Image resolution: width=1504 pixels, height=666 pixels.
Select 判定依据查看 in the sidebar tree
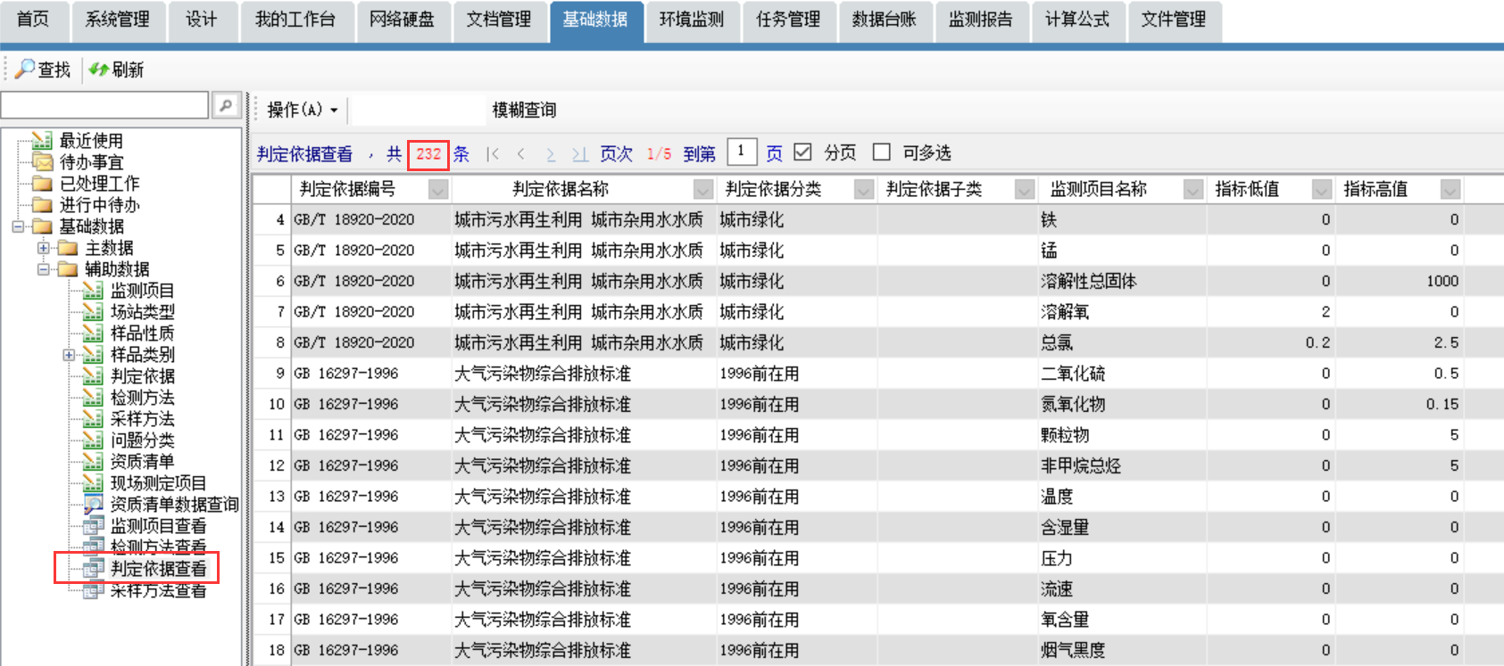(157, 569)
